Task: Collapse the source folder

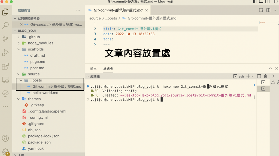Action: point(19,74)
